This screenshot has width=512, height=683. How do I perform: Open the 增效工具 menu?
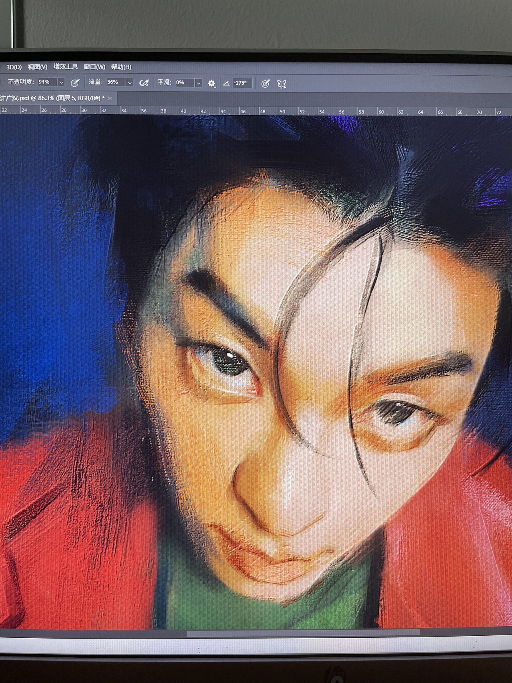coord(66,66)
